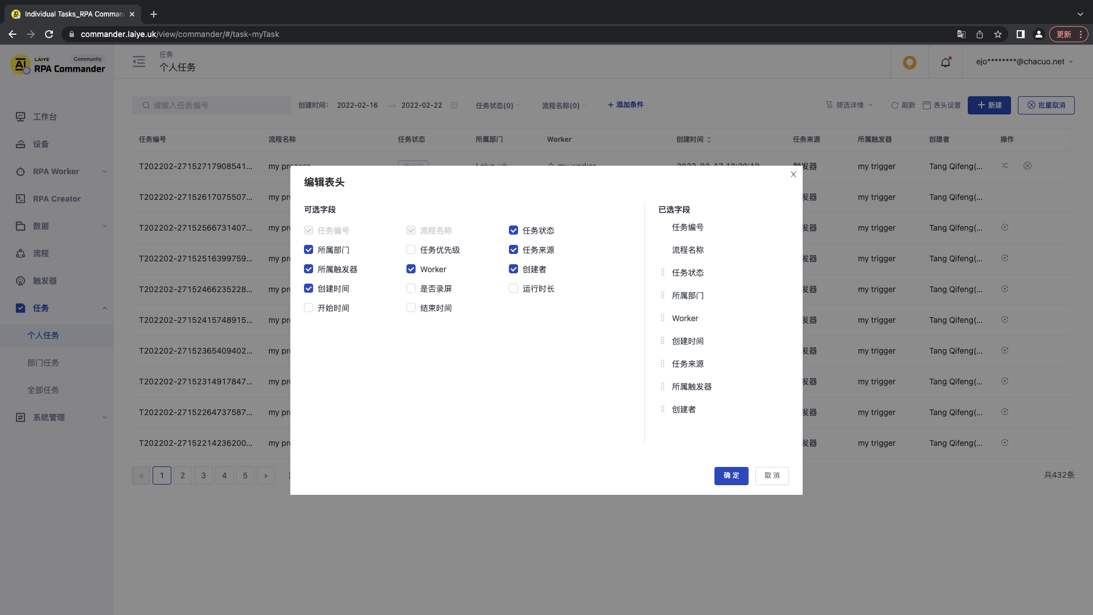Open 触发器 in the sidebar
This screenshot has width=1093, height=615.
pyautogui.click(x=57, y=281)
